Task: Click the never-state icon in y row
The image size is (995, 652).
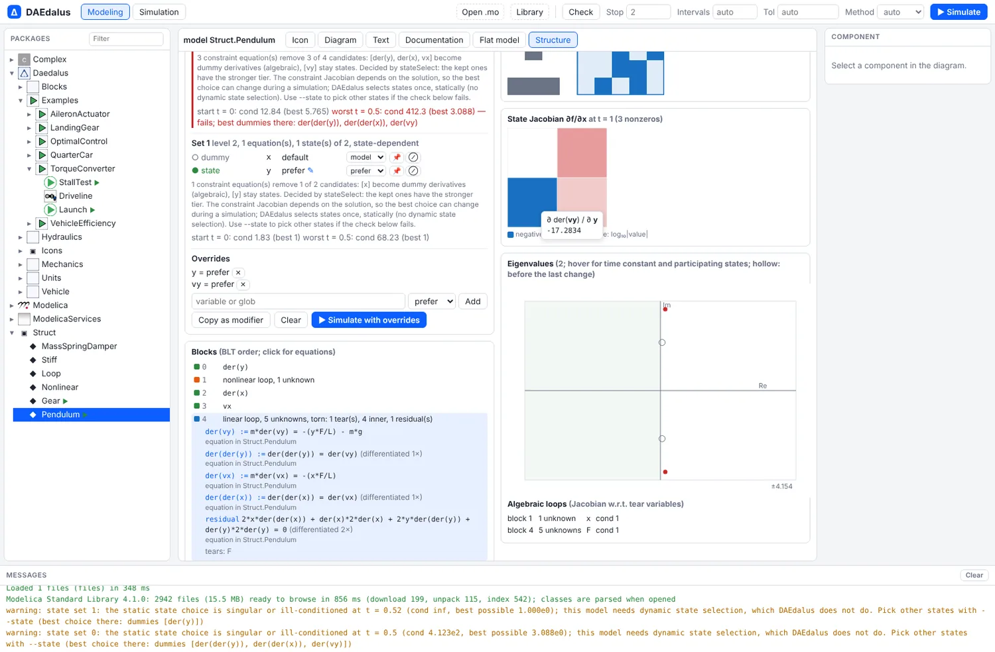Action: tap(413, 171)
